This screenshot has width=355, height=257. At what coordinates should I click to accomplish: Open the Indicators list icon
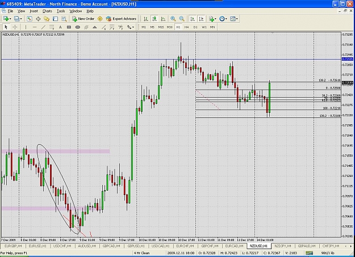[211, 19]
